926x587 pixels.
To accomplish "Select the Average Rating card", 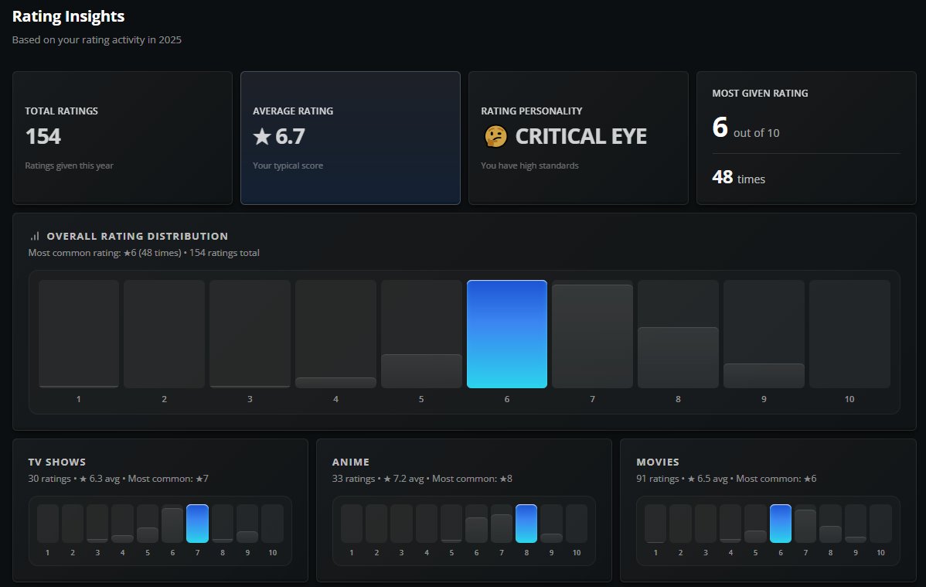I will click(350, 138).
